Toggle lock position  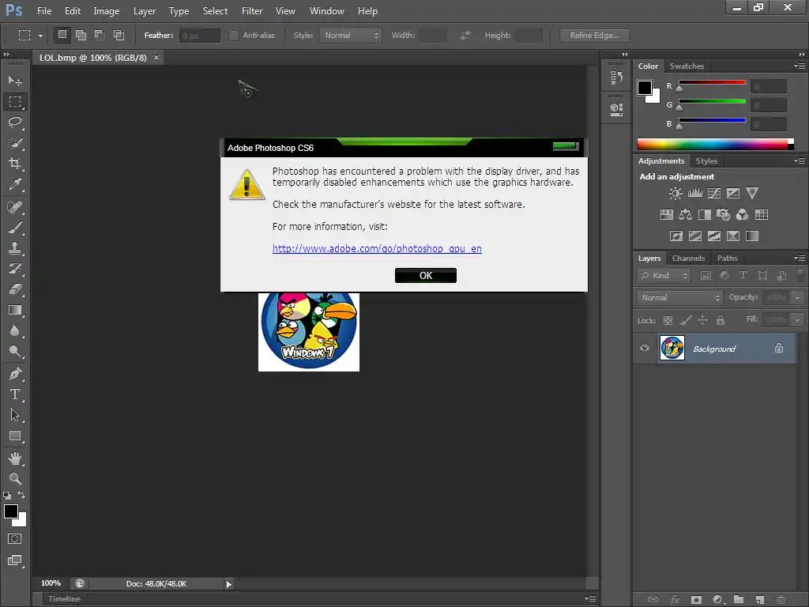pos(702,321)
